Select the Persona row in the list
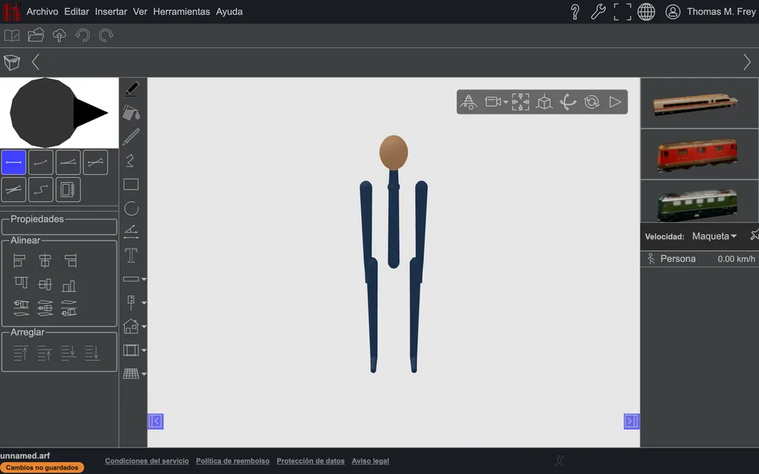Image resolution: width=759 pixels, height=474 pixels. 700,258
